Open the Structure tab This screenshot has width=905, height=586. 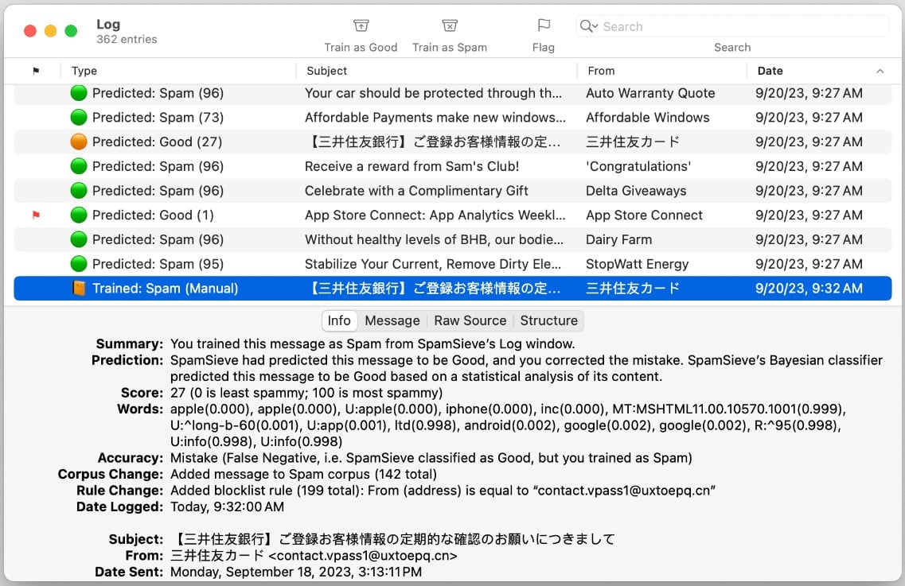click(549, 320)
